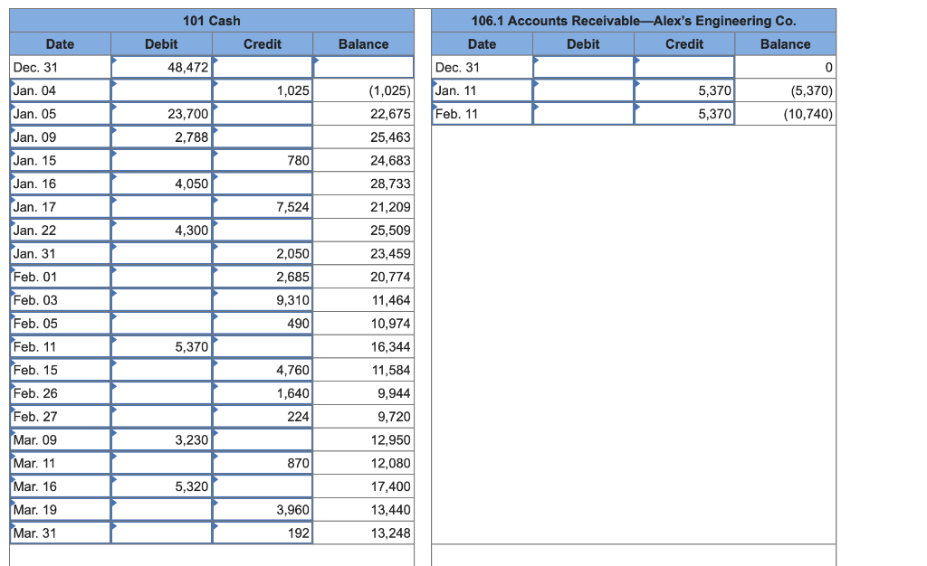This screenshot has height=566, width=927.
Task: Click the 106.1 Accounts Receivable—Alex's Engineering Co. title
Action: coord(634,21)
